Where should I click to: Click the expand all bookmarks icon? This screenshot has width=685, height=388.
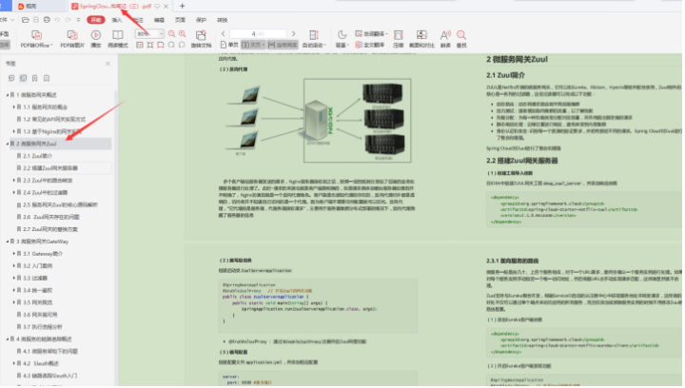coord(11,78)
